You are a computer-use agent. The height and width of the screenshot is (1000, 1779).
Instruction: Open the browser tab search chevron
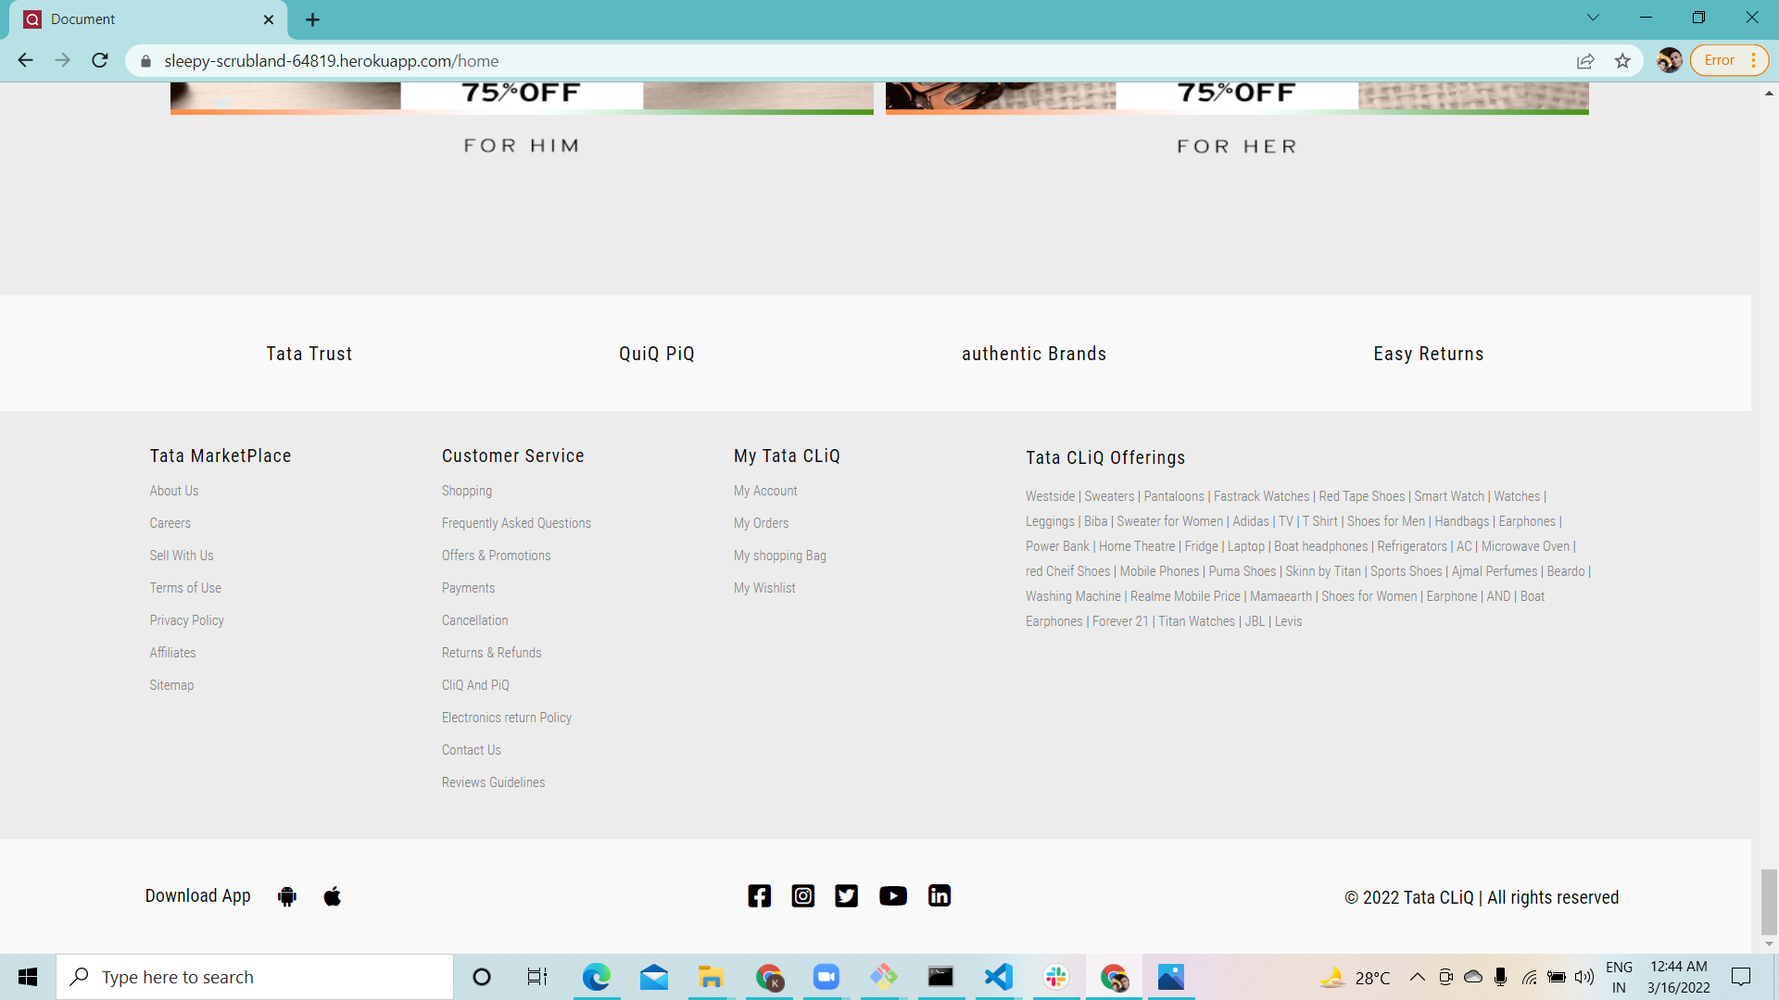pos(1592,17)
